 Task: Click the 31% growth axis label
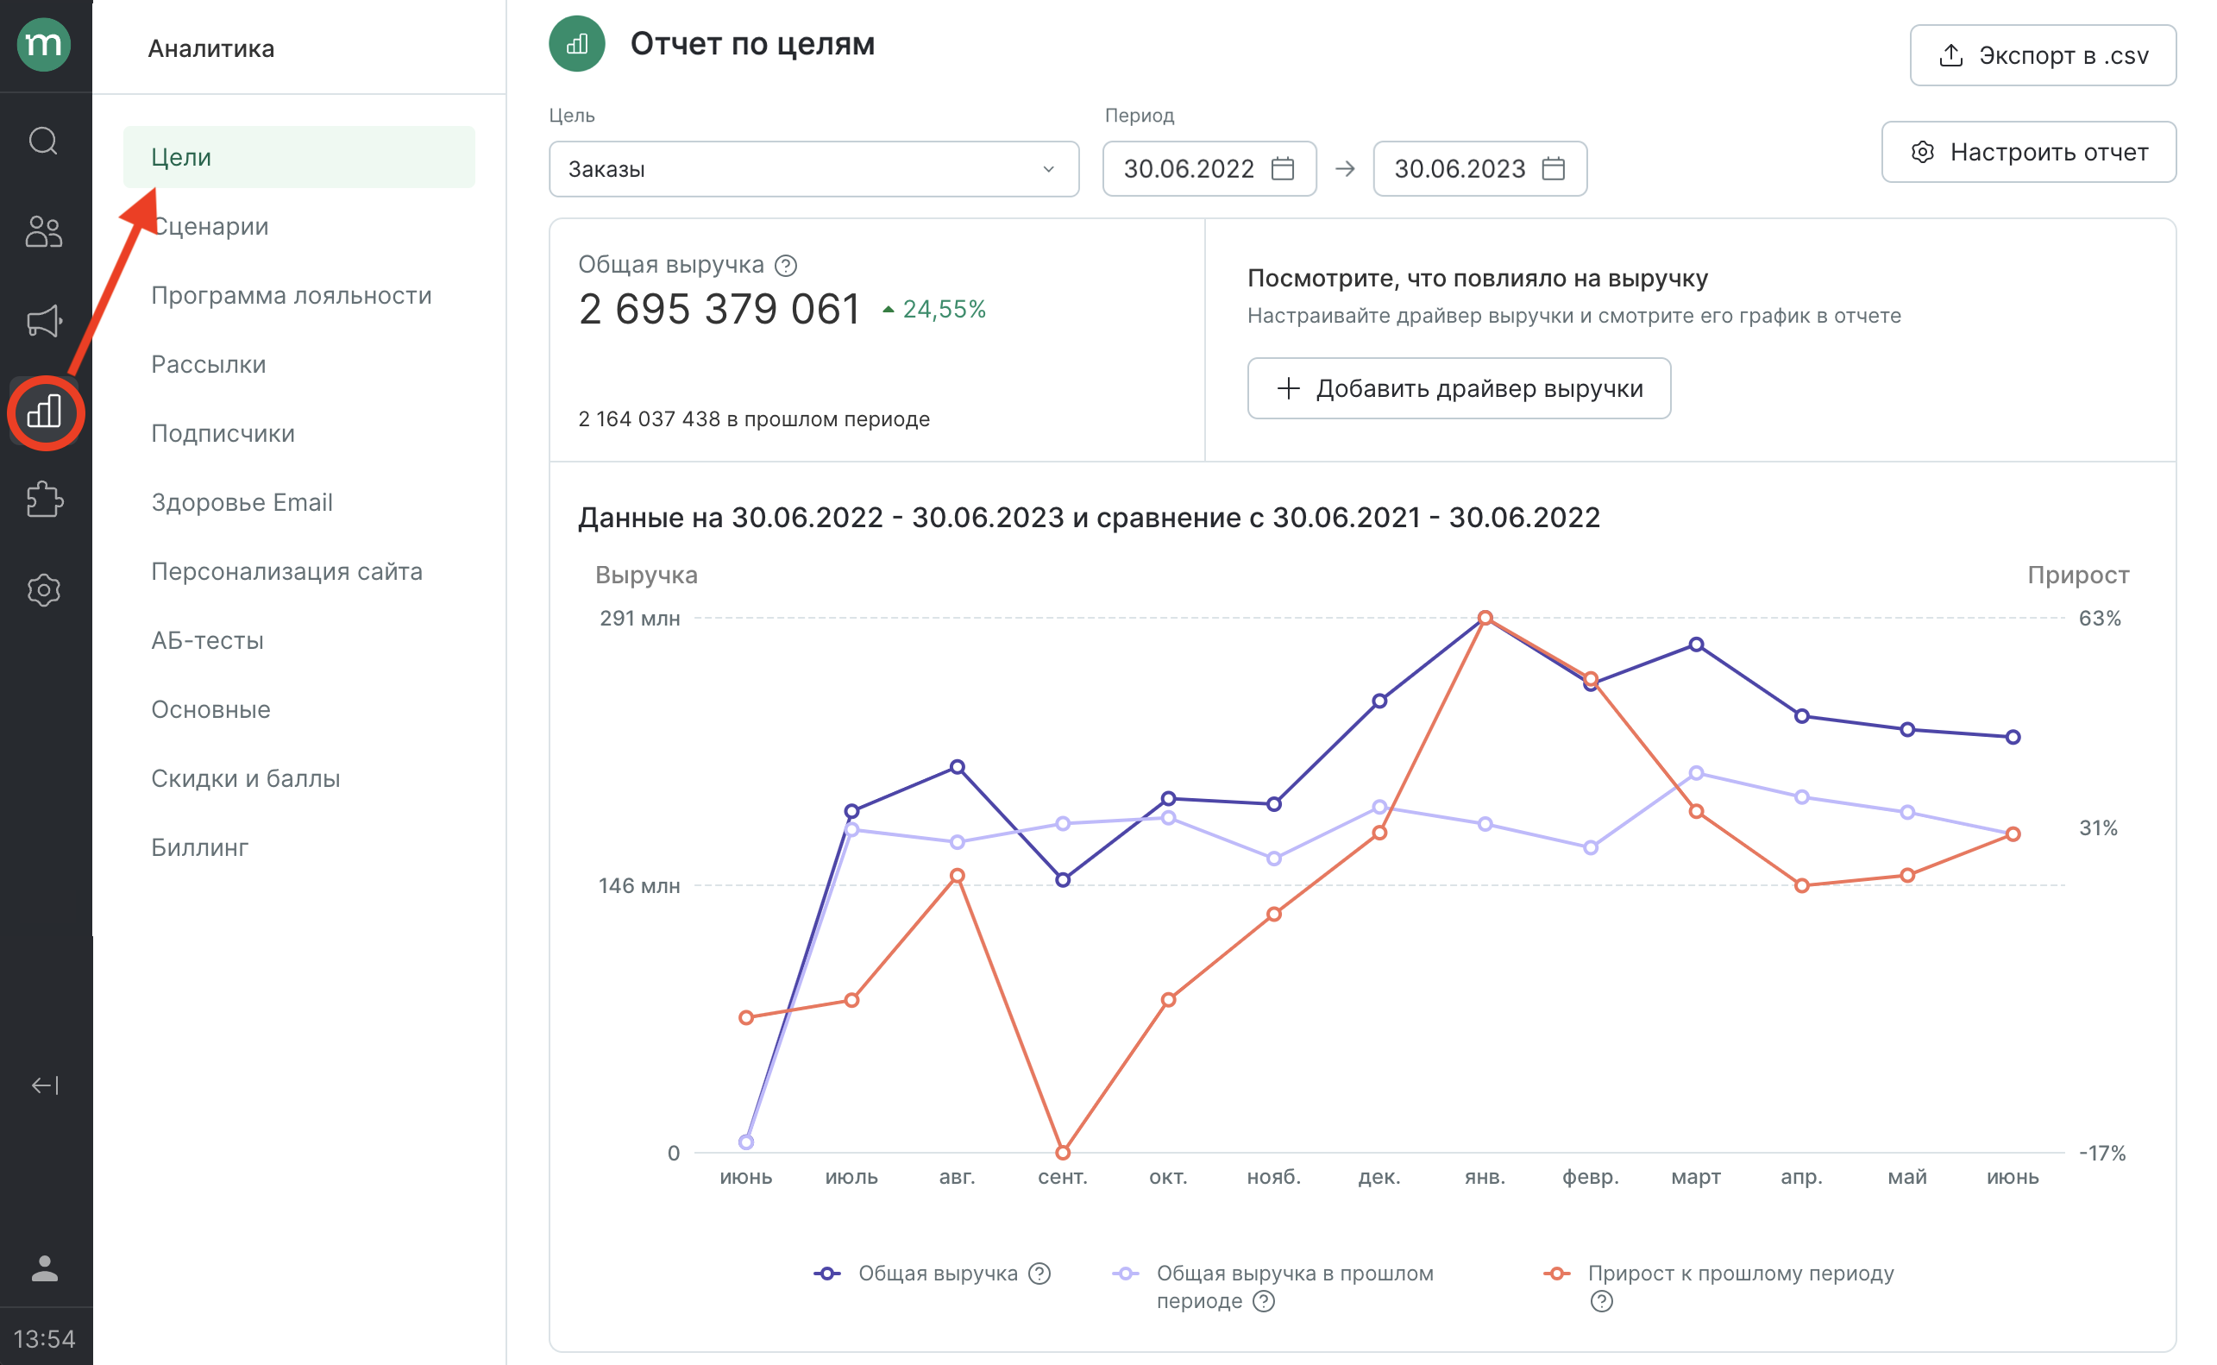(x=2098, y=827)
